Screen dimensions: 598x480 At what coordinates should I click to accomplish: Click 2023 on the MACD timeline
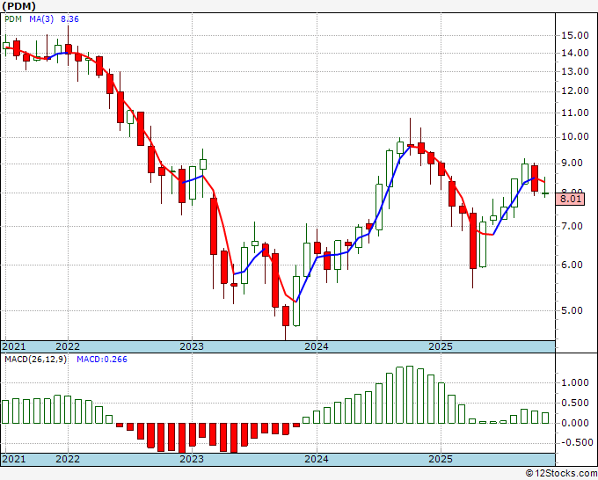(x=192, y=459)
